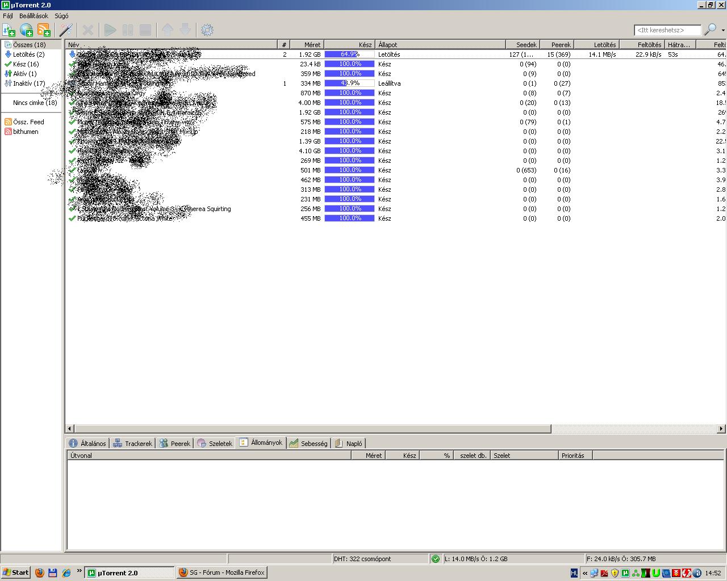The width and height of the screenshot is (727, 581).
Task: Switch to the Peerek tab
Action: pyautogui.click(x=175, y=444)
